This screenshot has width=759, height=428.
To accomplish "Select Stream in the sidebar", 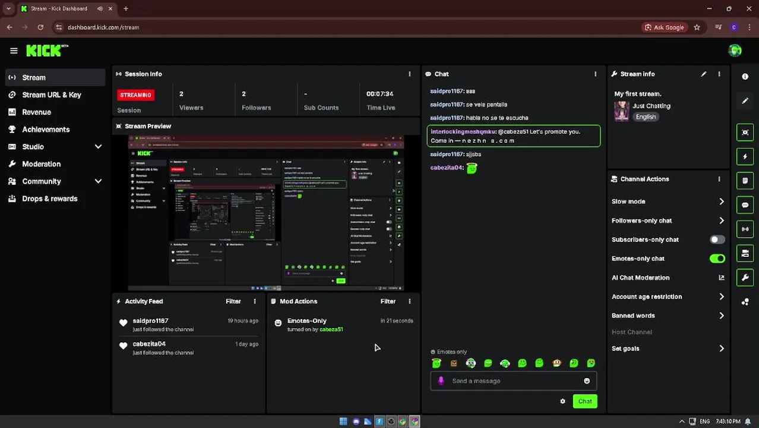I will [55, 77].
